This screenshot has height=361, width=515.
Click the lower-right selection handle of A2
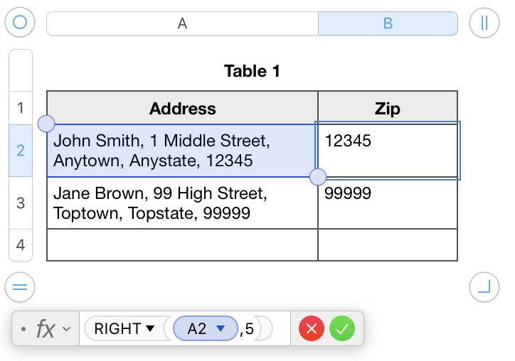[x=318, y=176]
